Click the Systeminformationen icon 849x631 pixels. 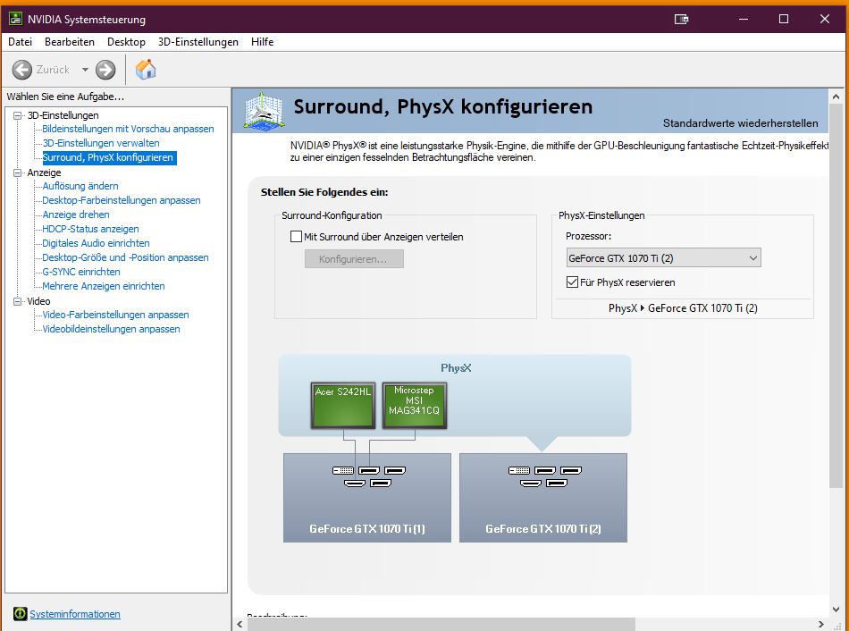tap(20, 614)
